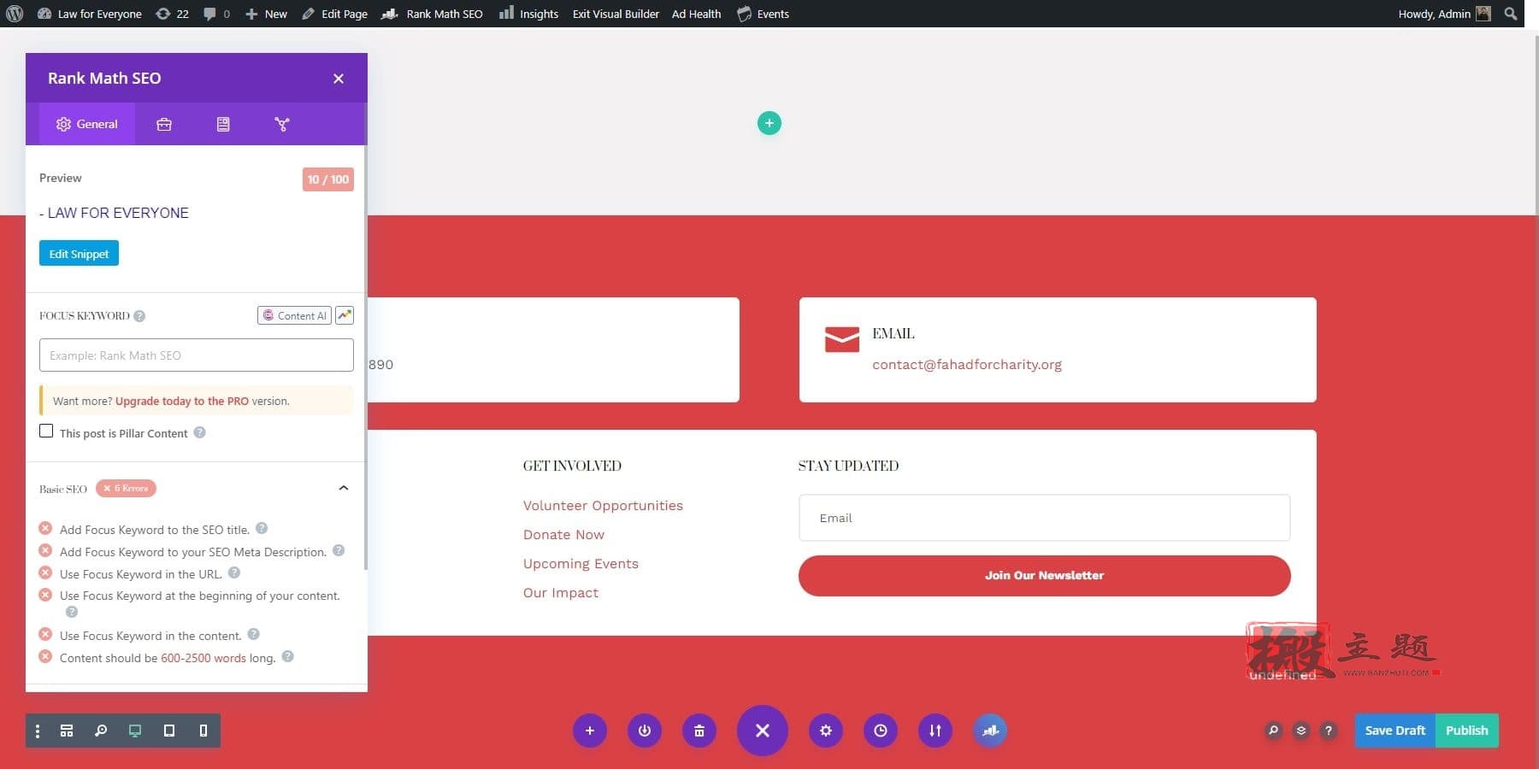Open Divi portability arrows button
This screenshot has width=1539, height=769.
pos(935,731)
